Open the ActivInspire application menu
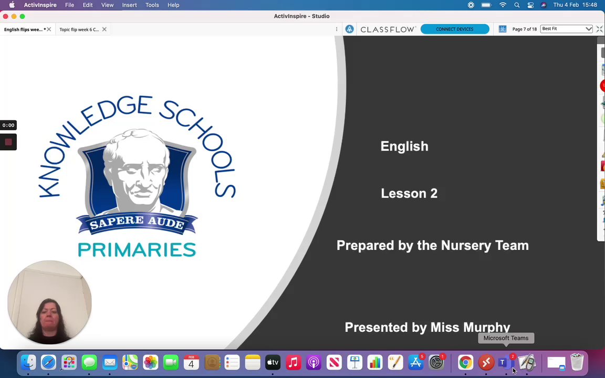 point(40,5)
